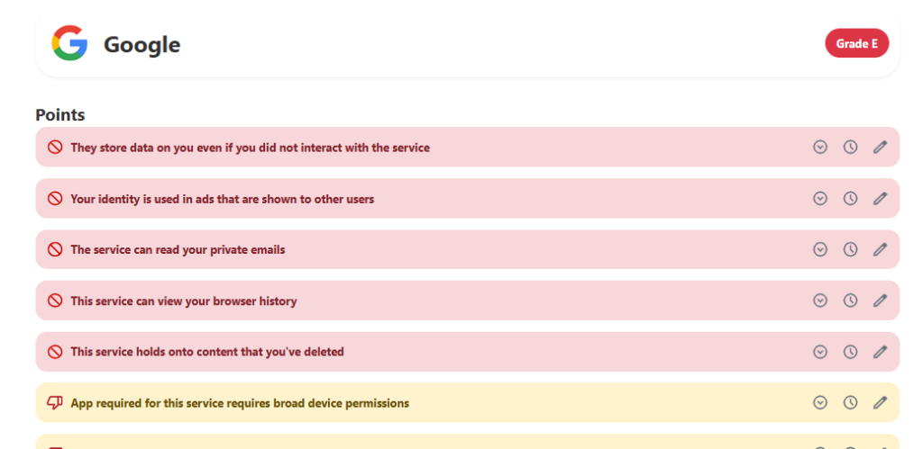Expand 'holds onto content you've deleted' point
Screen dimensions: 923x449
coord(820,352)
